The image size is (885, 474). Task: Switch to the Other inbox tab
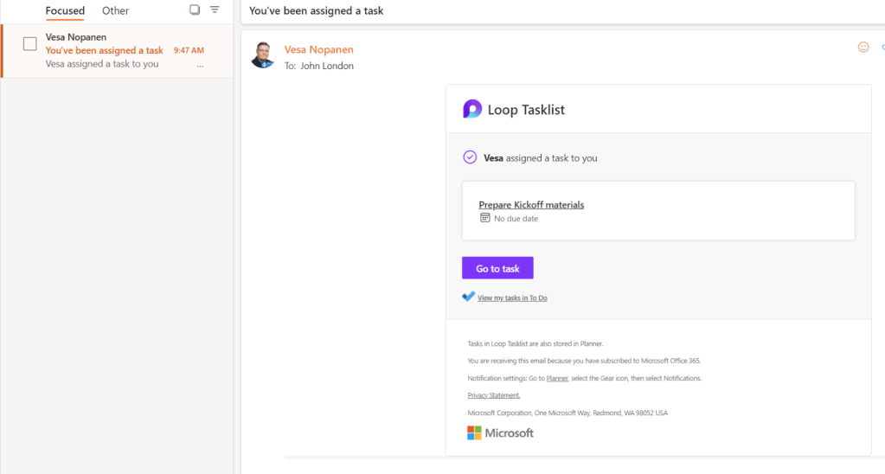(115, 11)
